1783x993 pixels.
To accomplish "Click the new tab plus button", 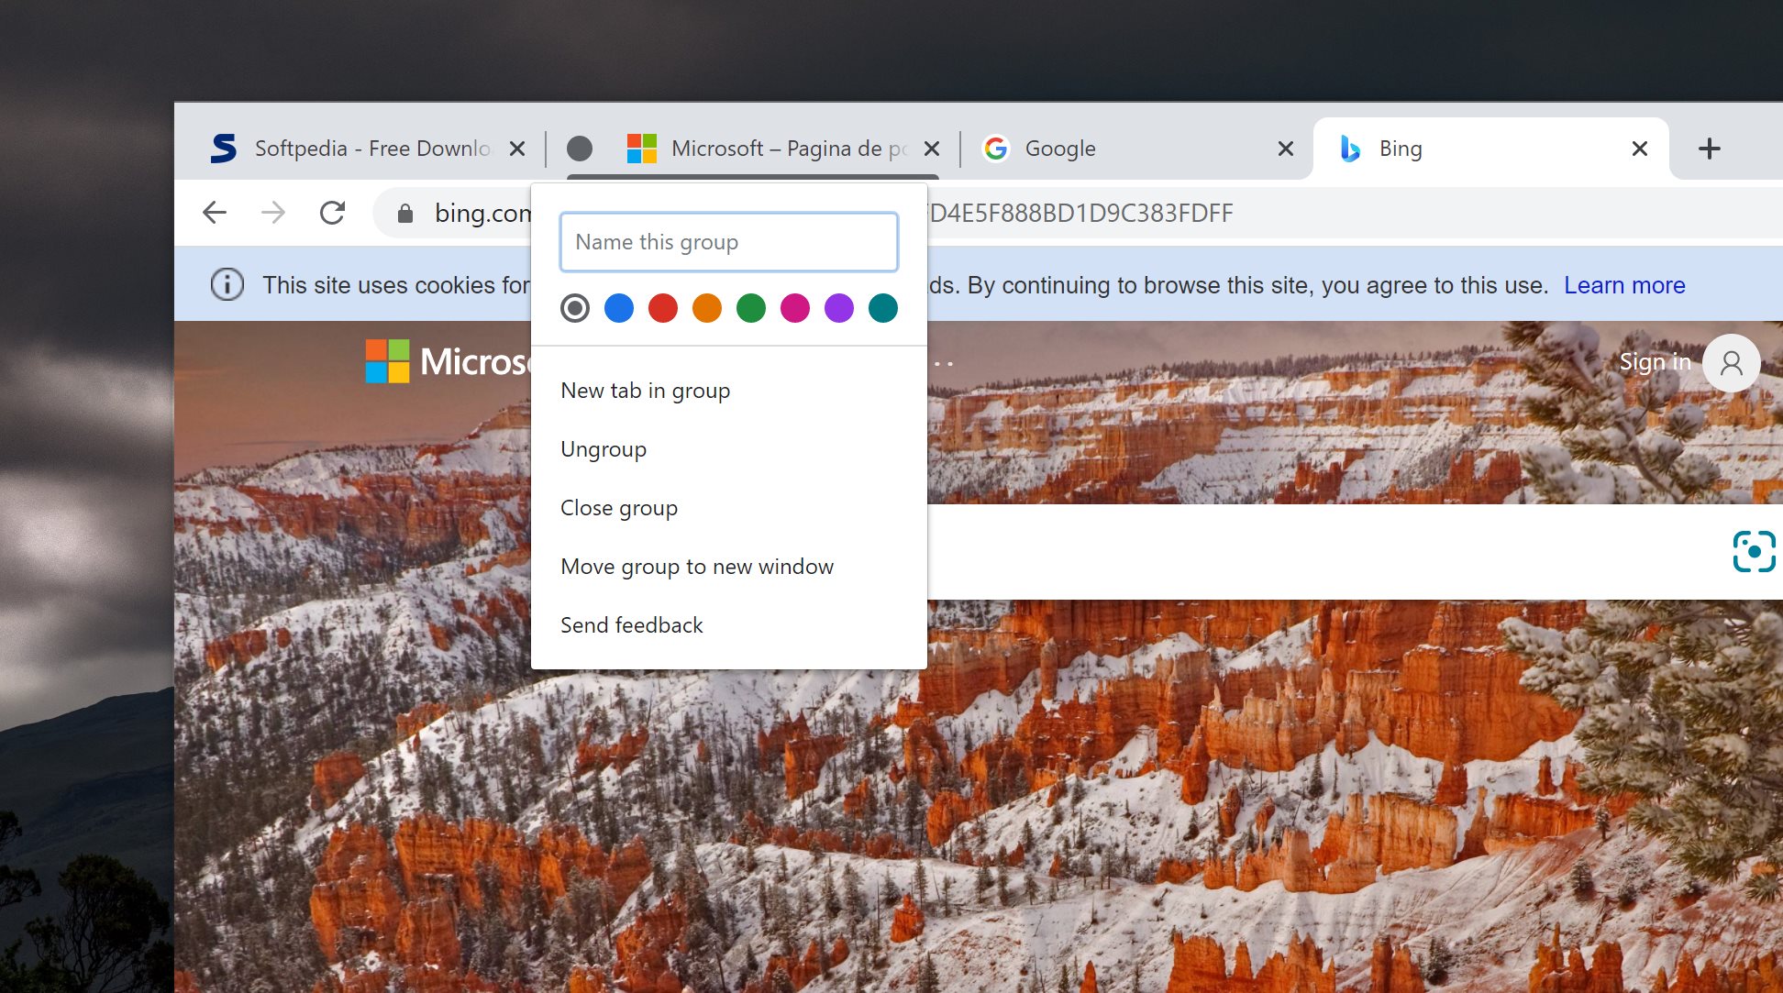I will coord(1710,148).
